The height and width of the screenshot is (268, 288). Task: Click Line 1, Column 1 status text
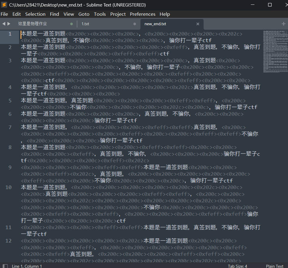click(27, 266)
